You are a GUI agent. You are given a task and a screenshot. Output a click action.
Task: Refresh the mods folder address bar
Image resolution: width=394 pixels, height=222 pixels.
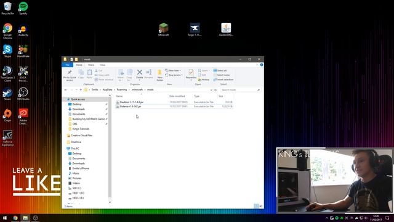click(x=215, y=90)
